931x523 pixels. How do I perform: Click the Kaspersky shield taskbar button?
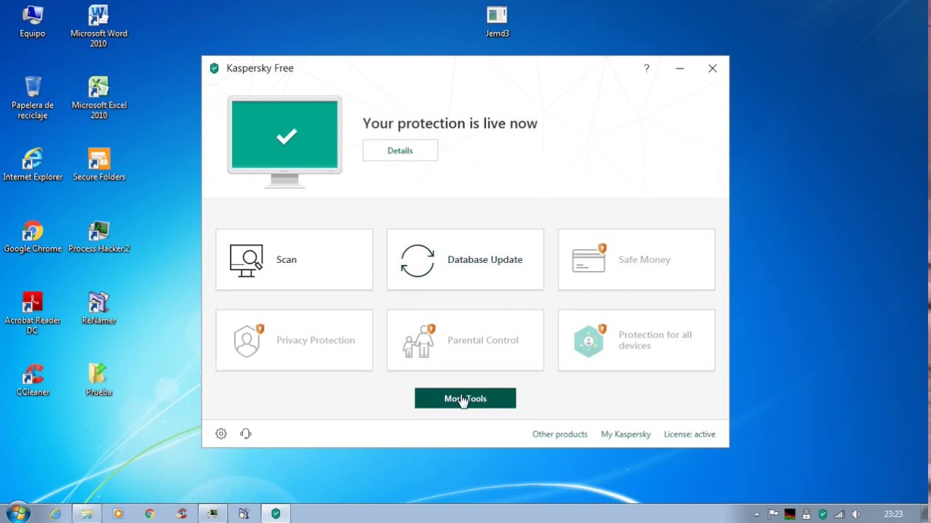coord(276,514)
